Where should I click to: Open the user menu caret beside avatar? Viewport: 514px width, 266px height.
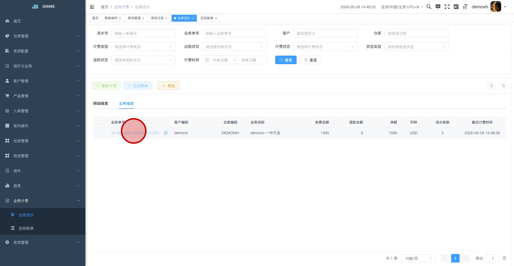click(505, 7)
